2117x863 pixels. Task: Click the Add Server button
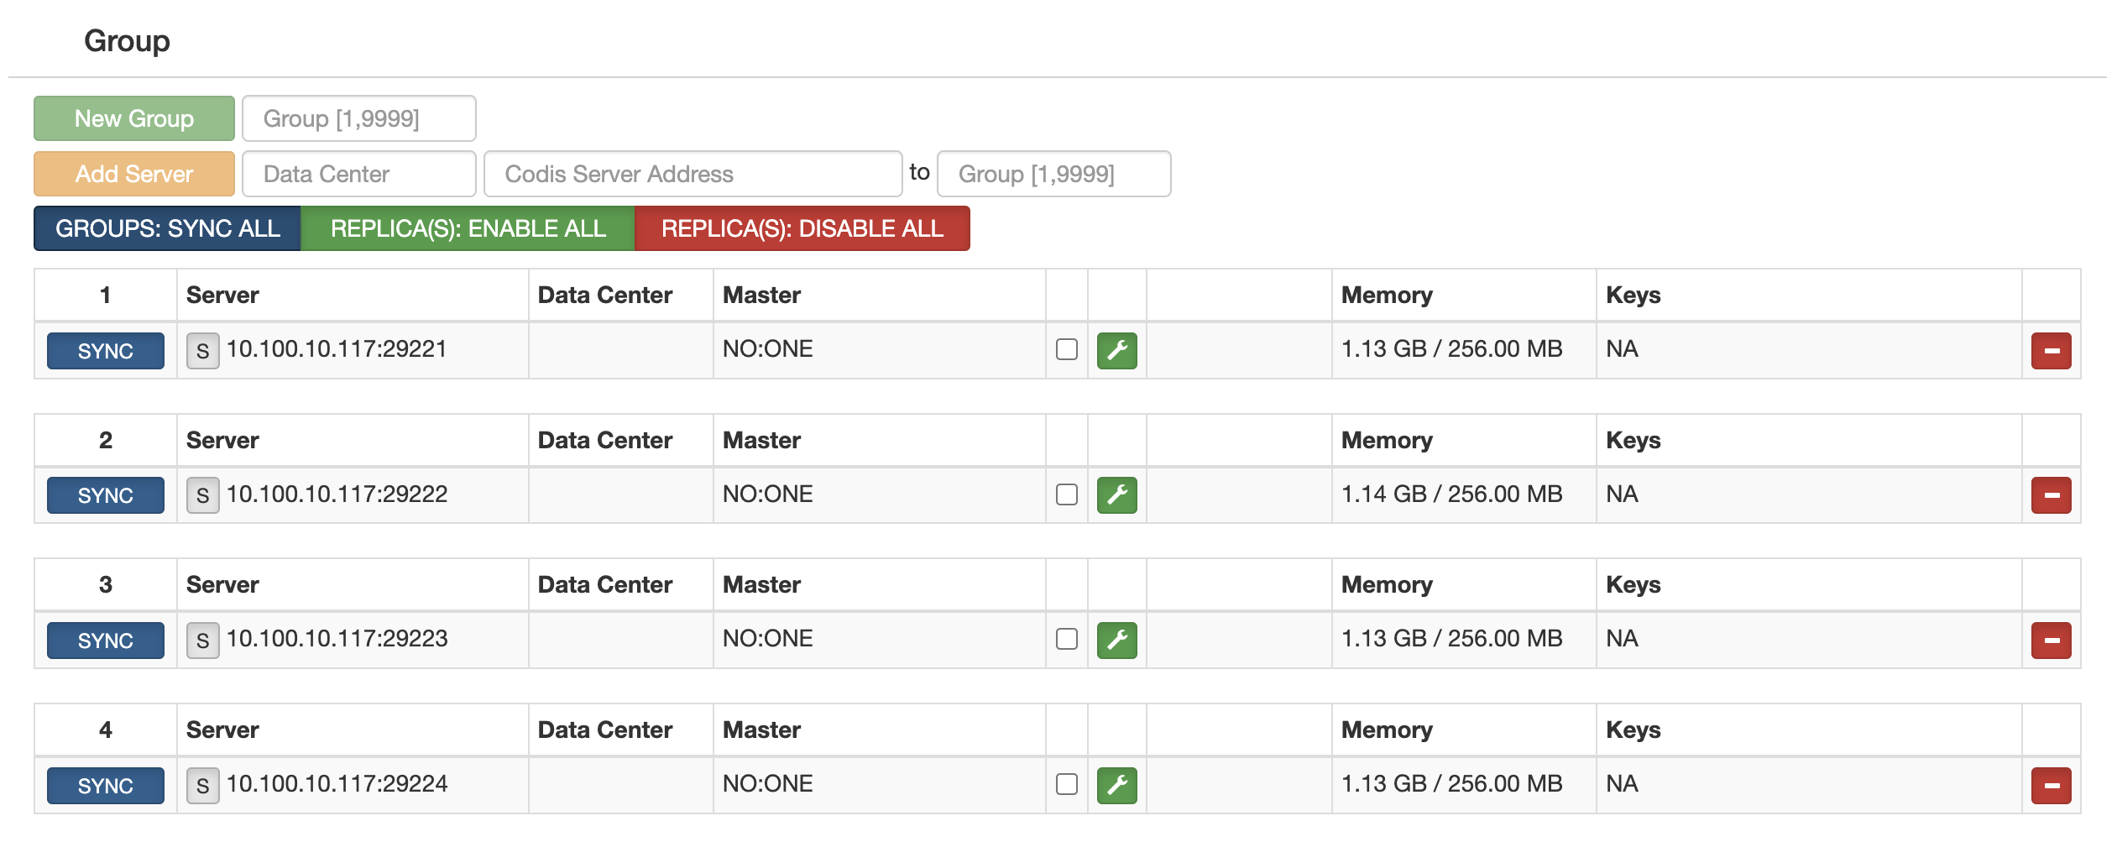(134, 174)
